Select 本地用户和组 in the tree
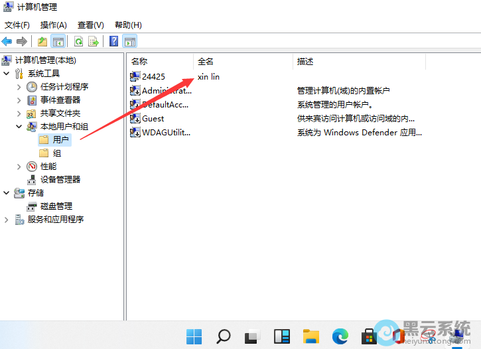Viewport: 481px width, 349px height. 64,126
